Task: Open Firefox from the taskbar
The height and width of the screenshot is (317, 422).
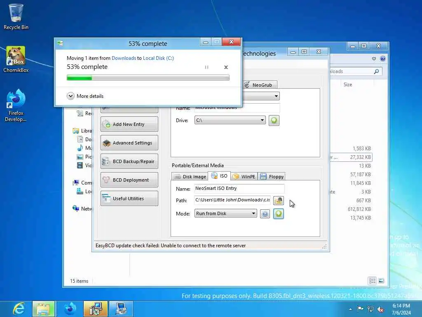Action: (x=70, y=309)
